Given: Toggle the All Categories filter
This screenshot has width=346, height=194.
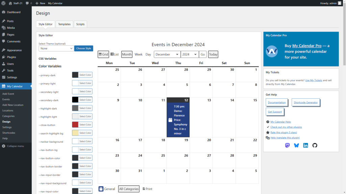Looking at the screenshot, I should [x=129, y=189].
